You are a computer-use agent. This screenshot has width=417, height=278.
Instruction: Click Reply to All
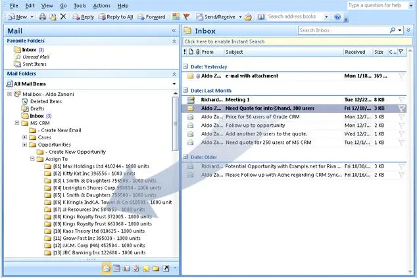click(116, 17)
